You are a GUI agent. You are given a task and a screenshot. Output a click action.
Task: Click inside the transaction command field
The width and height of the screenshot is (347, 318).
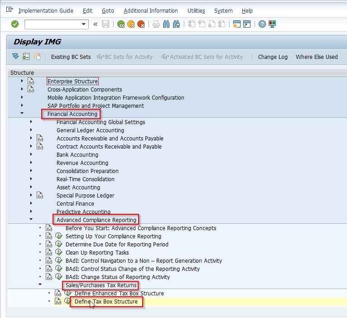pos(53,24)
